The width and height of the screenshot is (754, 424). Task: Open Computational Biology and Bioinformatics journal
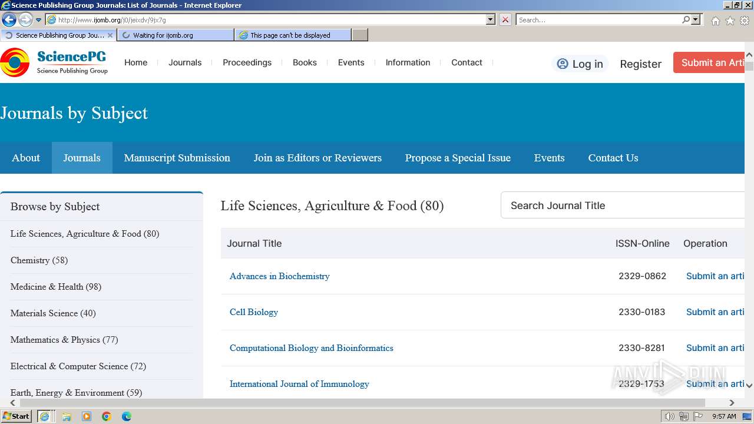[312, 348]
